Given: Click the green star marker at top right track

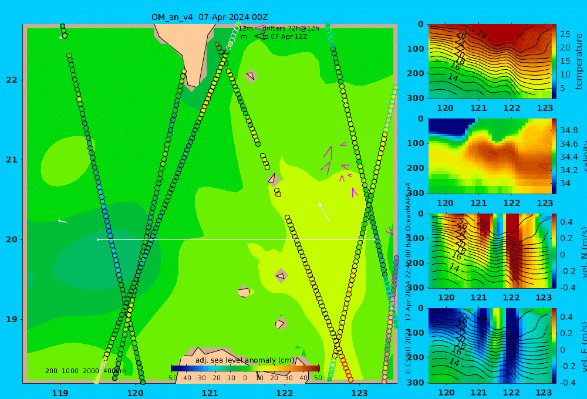Looking at the screenshot, I should 328,25.
